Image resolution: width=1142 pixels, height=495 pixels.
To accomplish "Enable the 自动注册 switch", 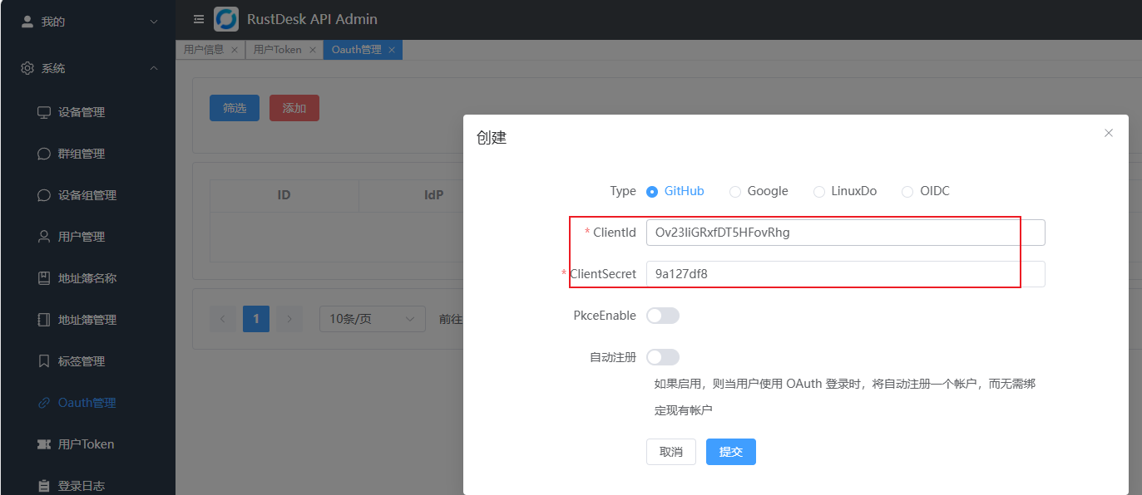I will pos(663,357).
